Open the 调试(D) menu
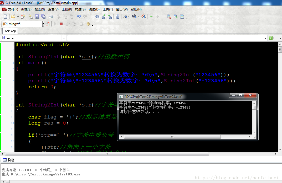The image size is (282, 183). point(94,9)
